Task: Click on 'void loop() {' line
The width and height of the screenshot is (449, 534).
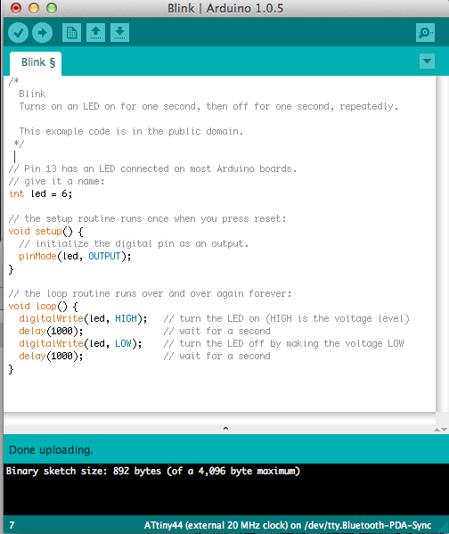Action: [x=44, y=306]
